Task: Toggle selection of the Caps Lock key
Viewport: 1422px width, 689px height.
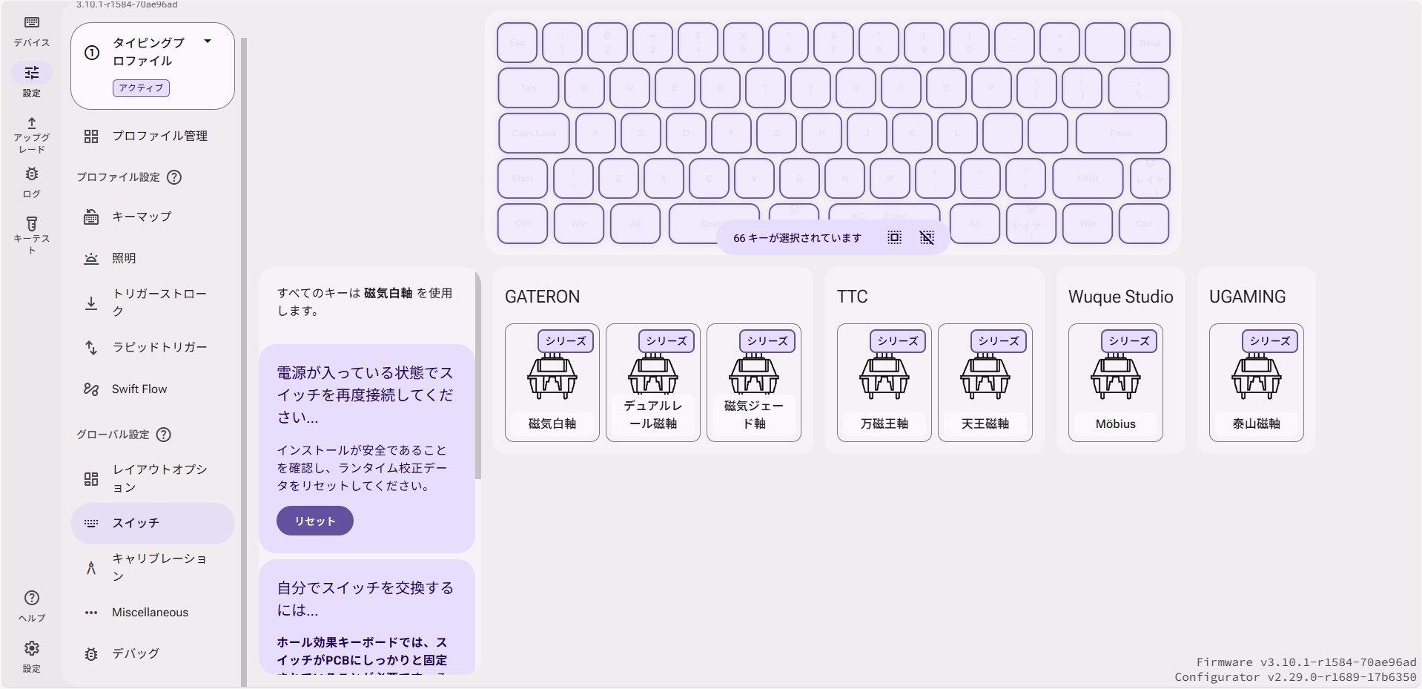Action: (x=533, y=133)
